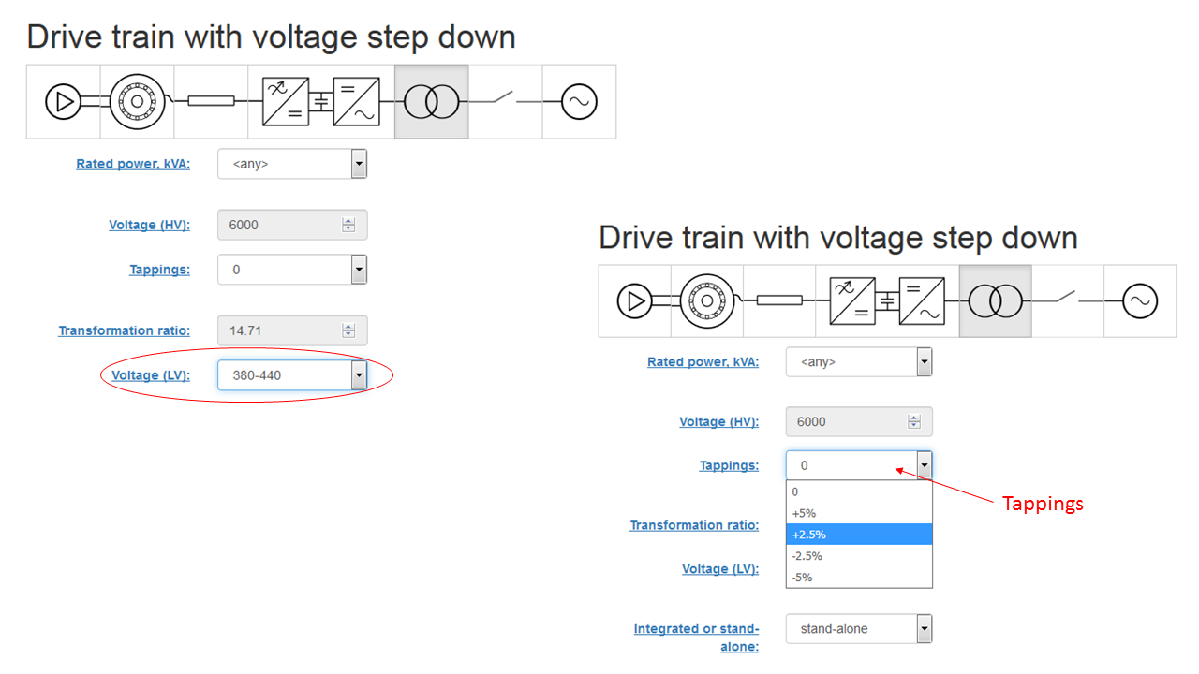Click the motor icon in right drive train
The image size is (1199, 674).
[x=707, y=301]
